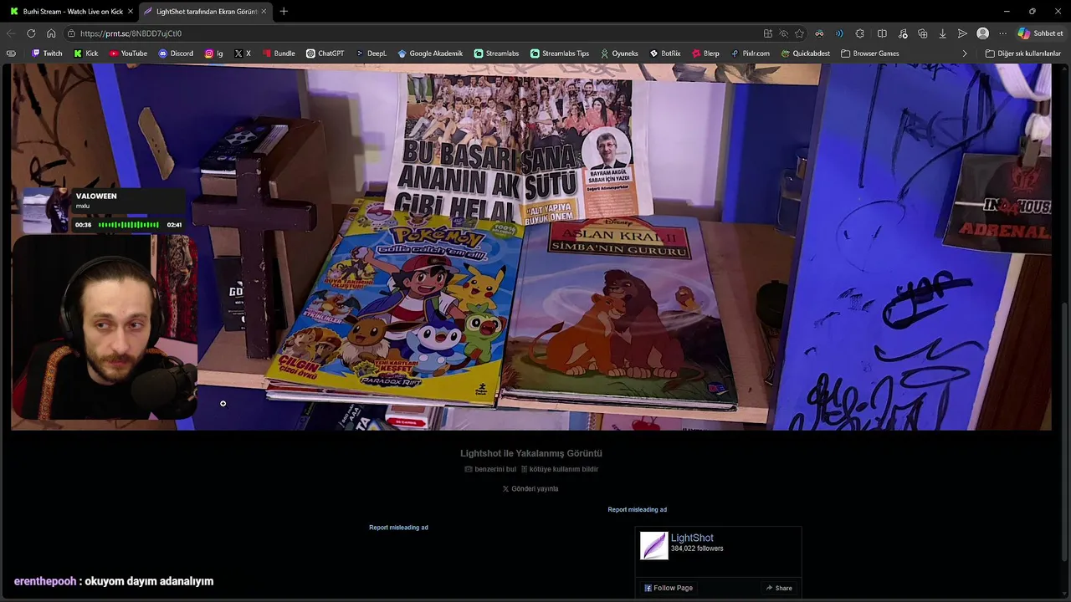Open the browser home page icon
The image size is (1071, 602).
point(51,33)
